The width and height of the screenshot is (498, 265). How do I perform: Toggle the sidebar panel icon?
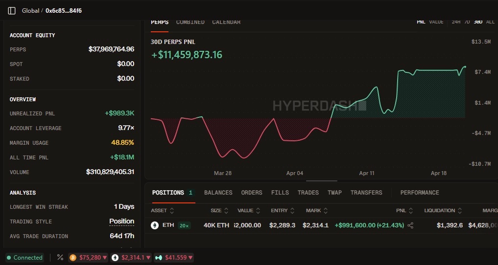click(x=12, y=11)
